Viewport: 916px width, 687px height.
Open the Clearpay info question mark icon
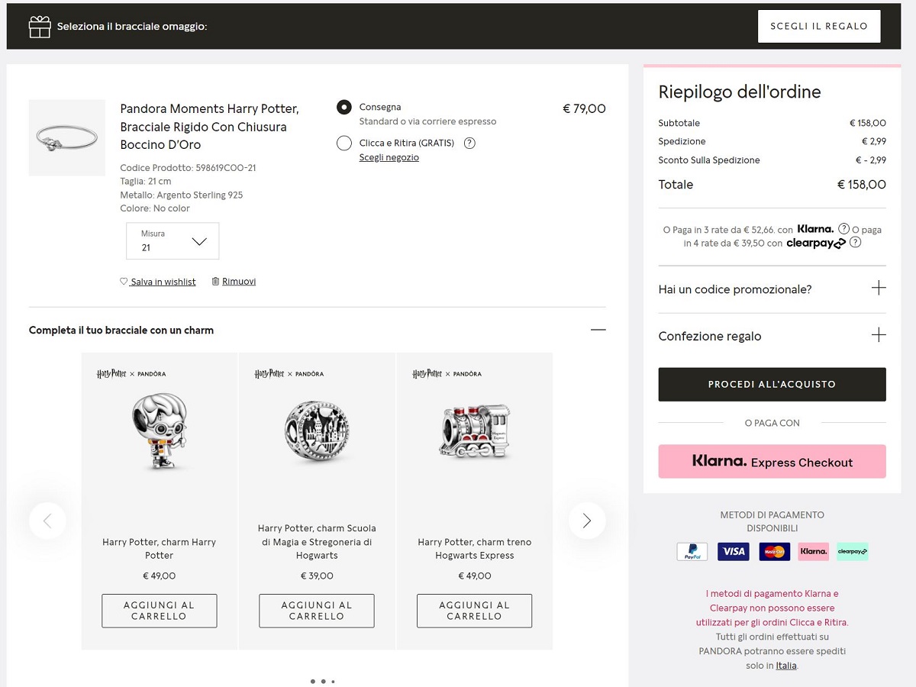click(855, 243)
